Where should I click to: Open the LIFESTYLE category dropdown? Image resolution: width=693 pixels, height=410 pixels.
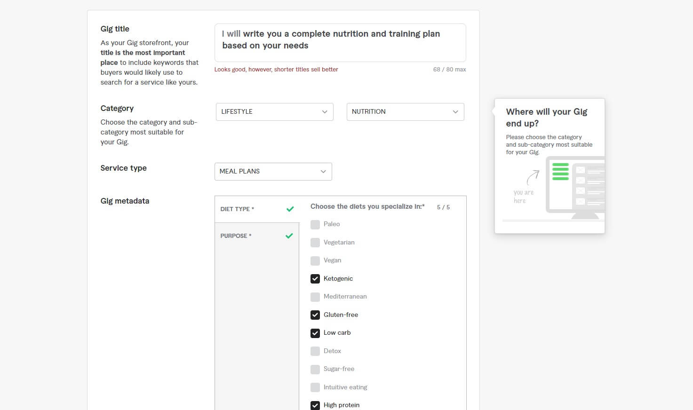[x=274, y=112]
